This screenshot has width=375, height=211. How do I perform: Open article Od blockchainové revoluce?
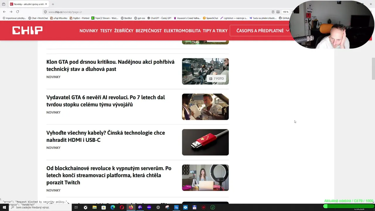click(x=109, y=175)
